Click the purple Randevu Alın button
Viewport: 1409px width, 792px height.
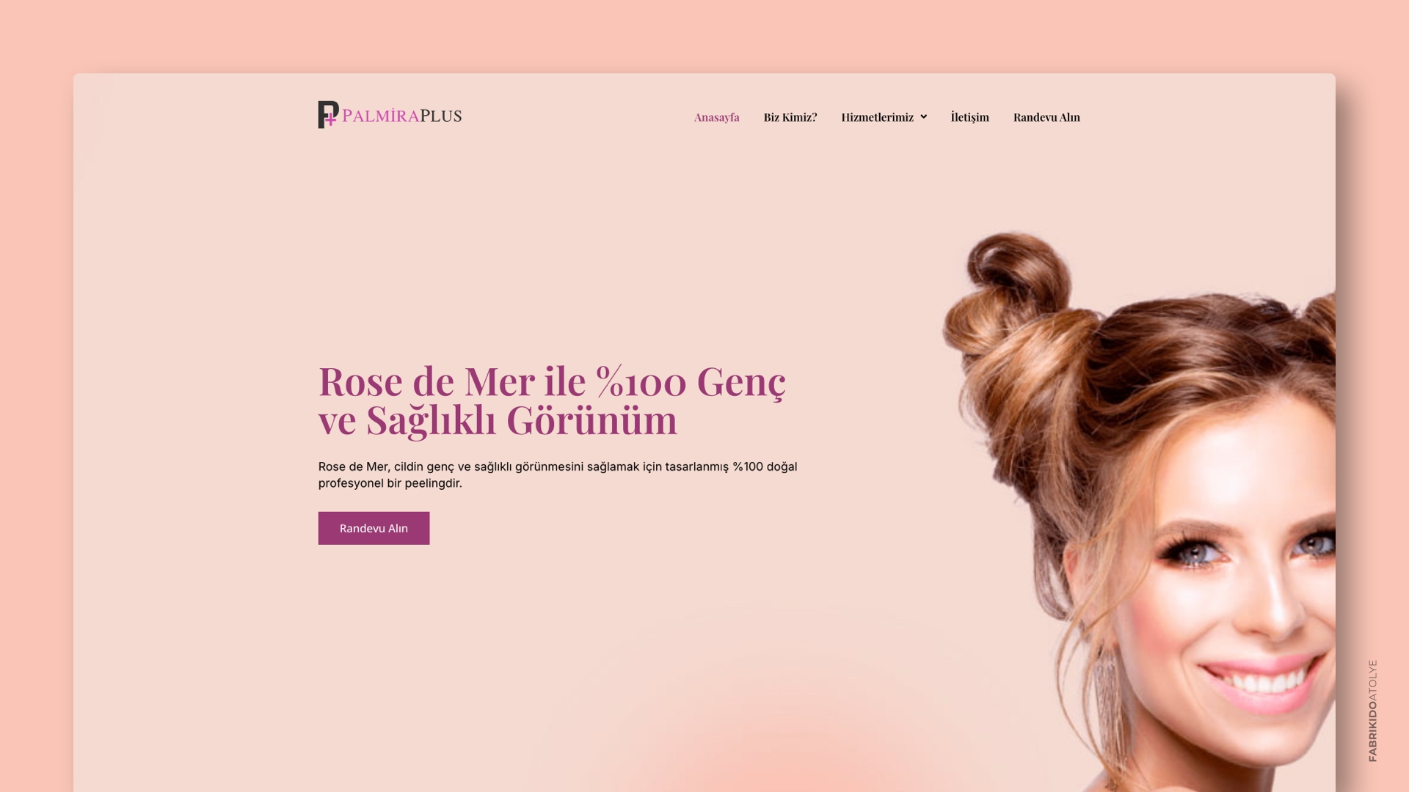point(374,528)
